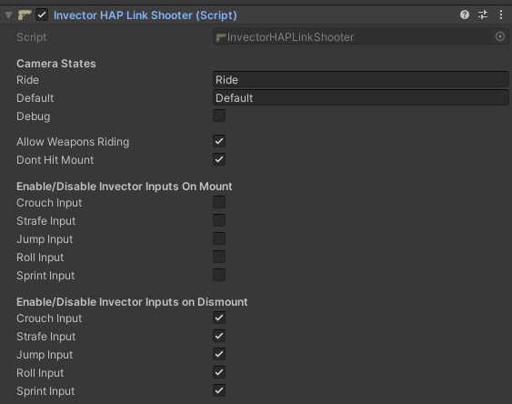This screenshot has height=404, width=512.
Task: Disable the Invector HAP Link Shooter component
Action: [42, 15]
